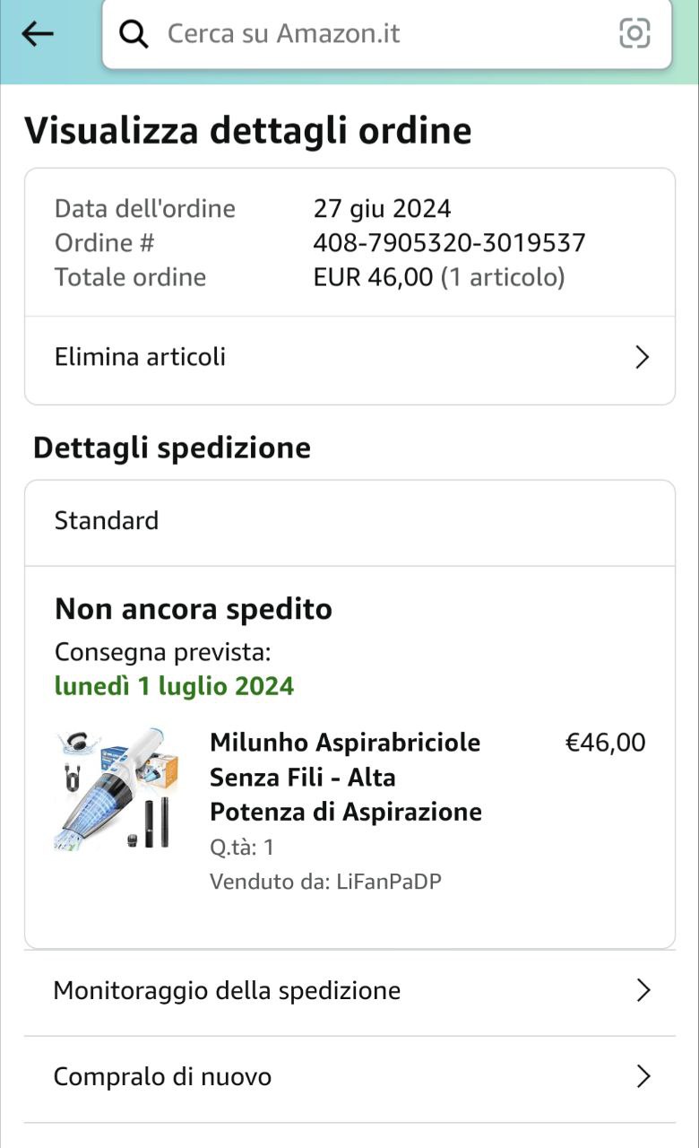The height and width of the screenshot is (1148, 699).
Task: Tap the lunedì 1 luglio 2024 delivery date
Action: [x=175, y=687]
